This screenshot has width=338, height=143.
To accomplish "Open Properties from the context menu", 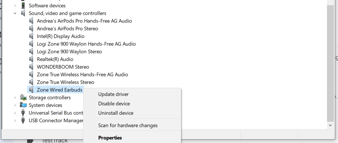I will click(x=110, y=138).
